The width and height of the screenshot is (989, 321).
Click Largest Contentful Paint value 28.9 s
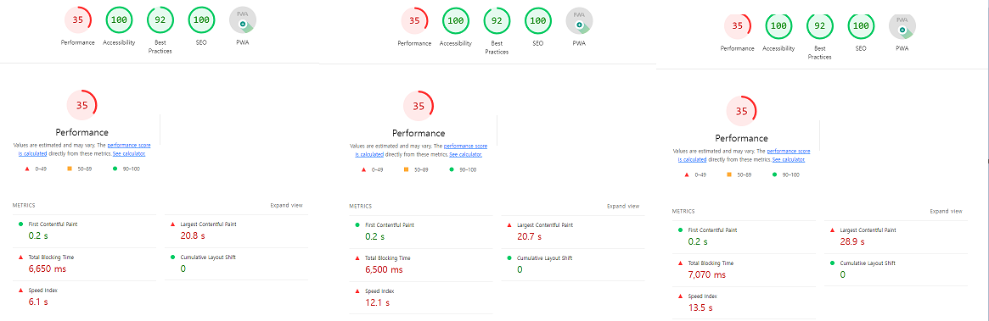[x=853, y=242]
